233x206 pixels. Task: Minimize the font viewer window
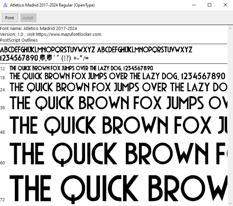[194, 5]
